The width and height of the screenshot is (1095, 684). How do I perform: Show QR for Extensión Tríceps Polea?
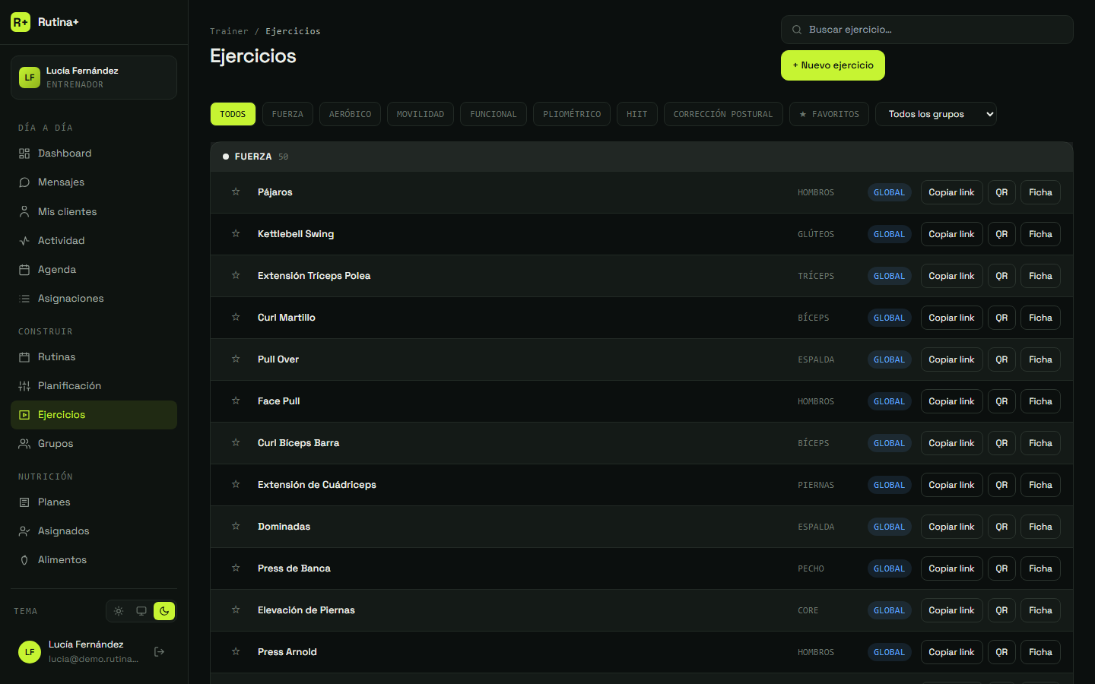1002,276
